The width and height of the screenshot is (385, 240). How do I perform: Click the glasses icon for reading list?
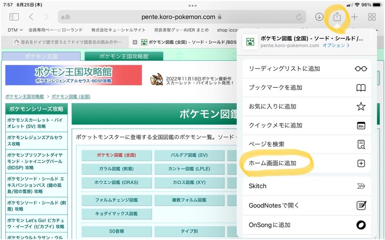point(361,69)
